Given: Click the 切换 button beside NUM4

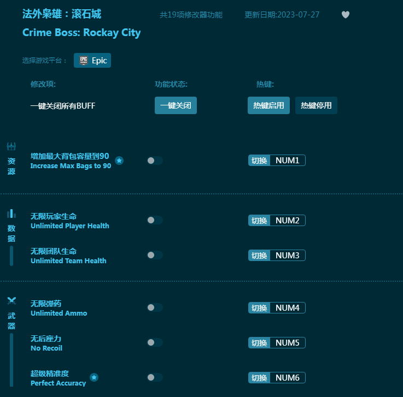Looking at the screenshot, I should [x=259, y=308].
